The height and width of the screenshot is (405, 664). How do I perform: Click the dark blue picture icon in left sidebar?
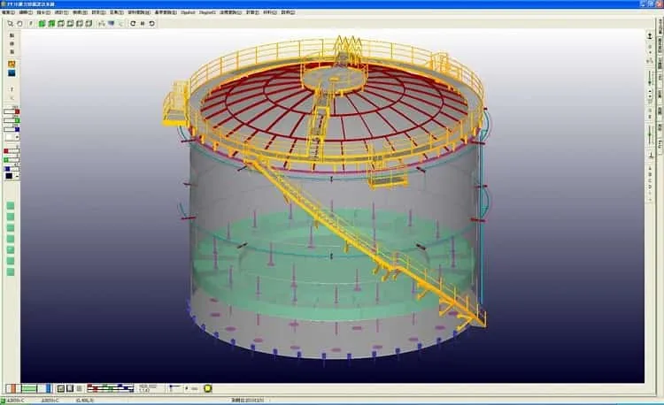12,73
